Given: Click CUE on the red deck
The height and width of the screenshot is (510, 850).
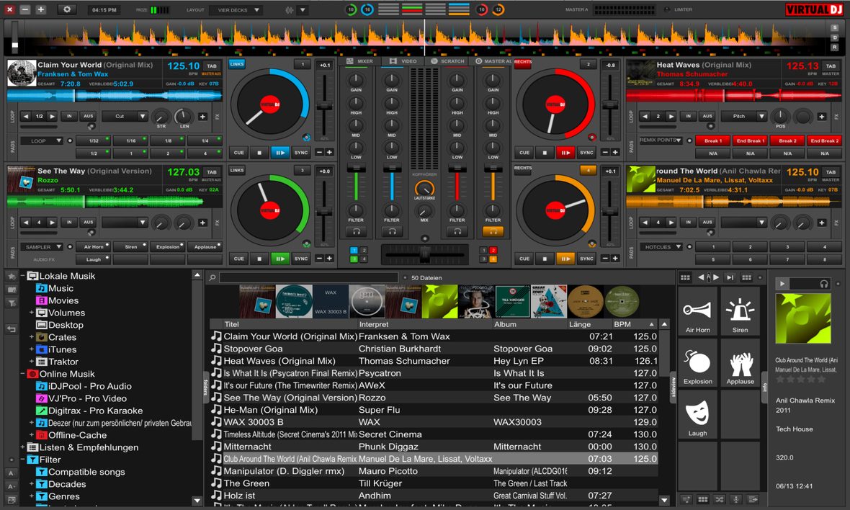Looking at the screenshot, I should click(x=524, y=153).
